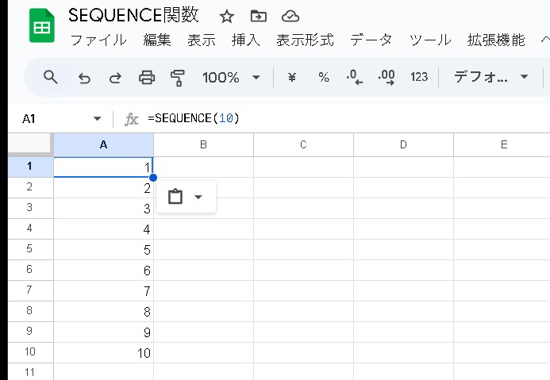Viewport: 550px width, 380px height.
Task: Decrease decimal places
Action: pyautogui.click(x=355, y=77)
